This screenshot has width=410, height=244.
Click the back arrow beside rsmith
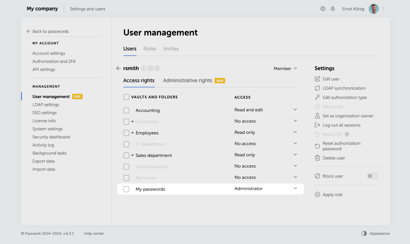[x=118, y=68]
